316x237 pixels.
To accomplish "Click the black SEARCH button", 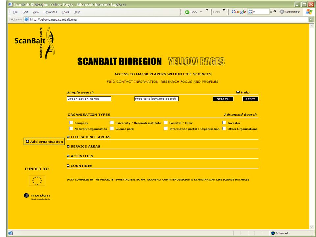I will pos(223,99).
